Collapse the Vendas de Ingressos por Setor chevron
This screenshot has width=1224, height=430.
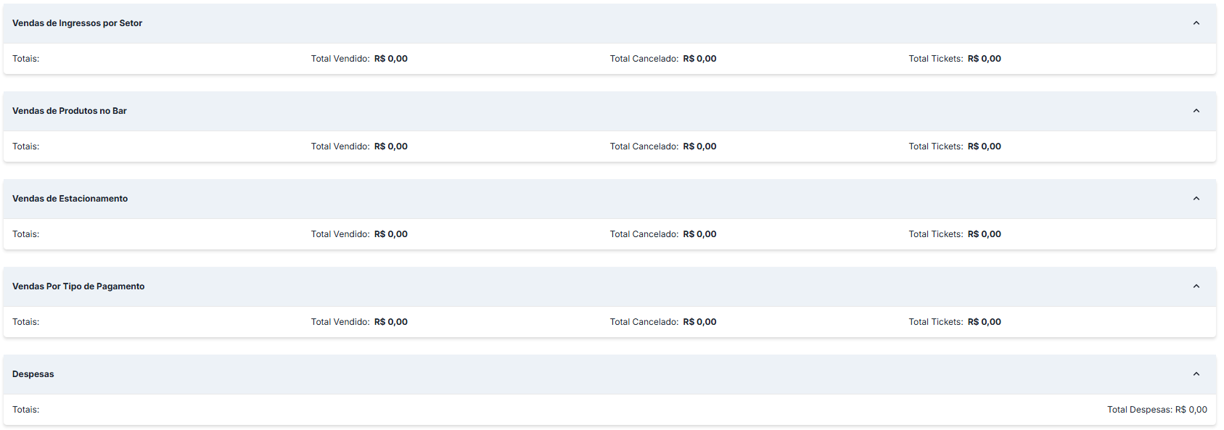coord(1196,23)
